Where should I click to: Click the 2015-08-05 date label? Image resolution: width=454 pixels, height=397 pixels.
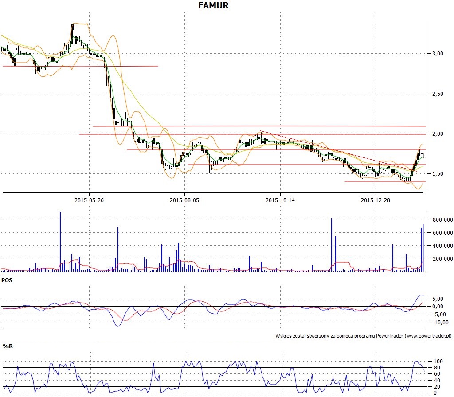pyautogui.click(x=184, y=200)
